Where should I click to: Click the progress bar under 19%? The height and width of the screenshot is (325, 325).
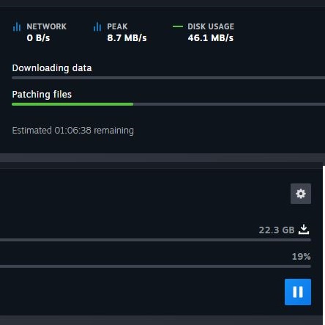point(155,266)
